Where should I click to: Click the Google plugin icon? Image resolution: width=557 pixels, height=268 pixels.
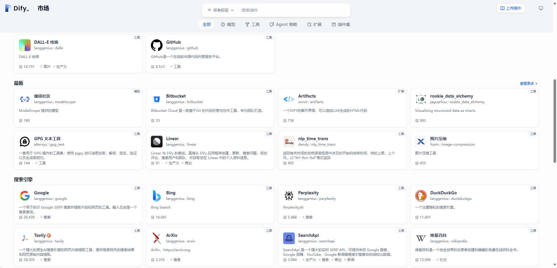click(x=24, y=196)
